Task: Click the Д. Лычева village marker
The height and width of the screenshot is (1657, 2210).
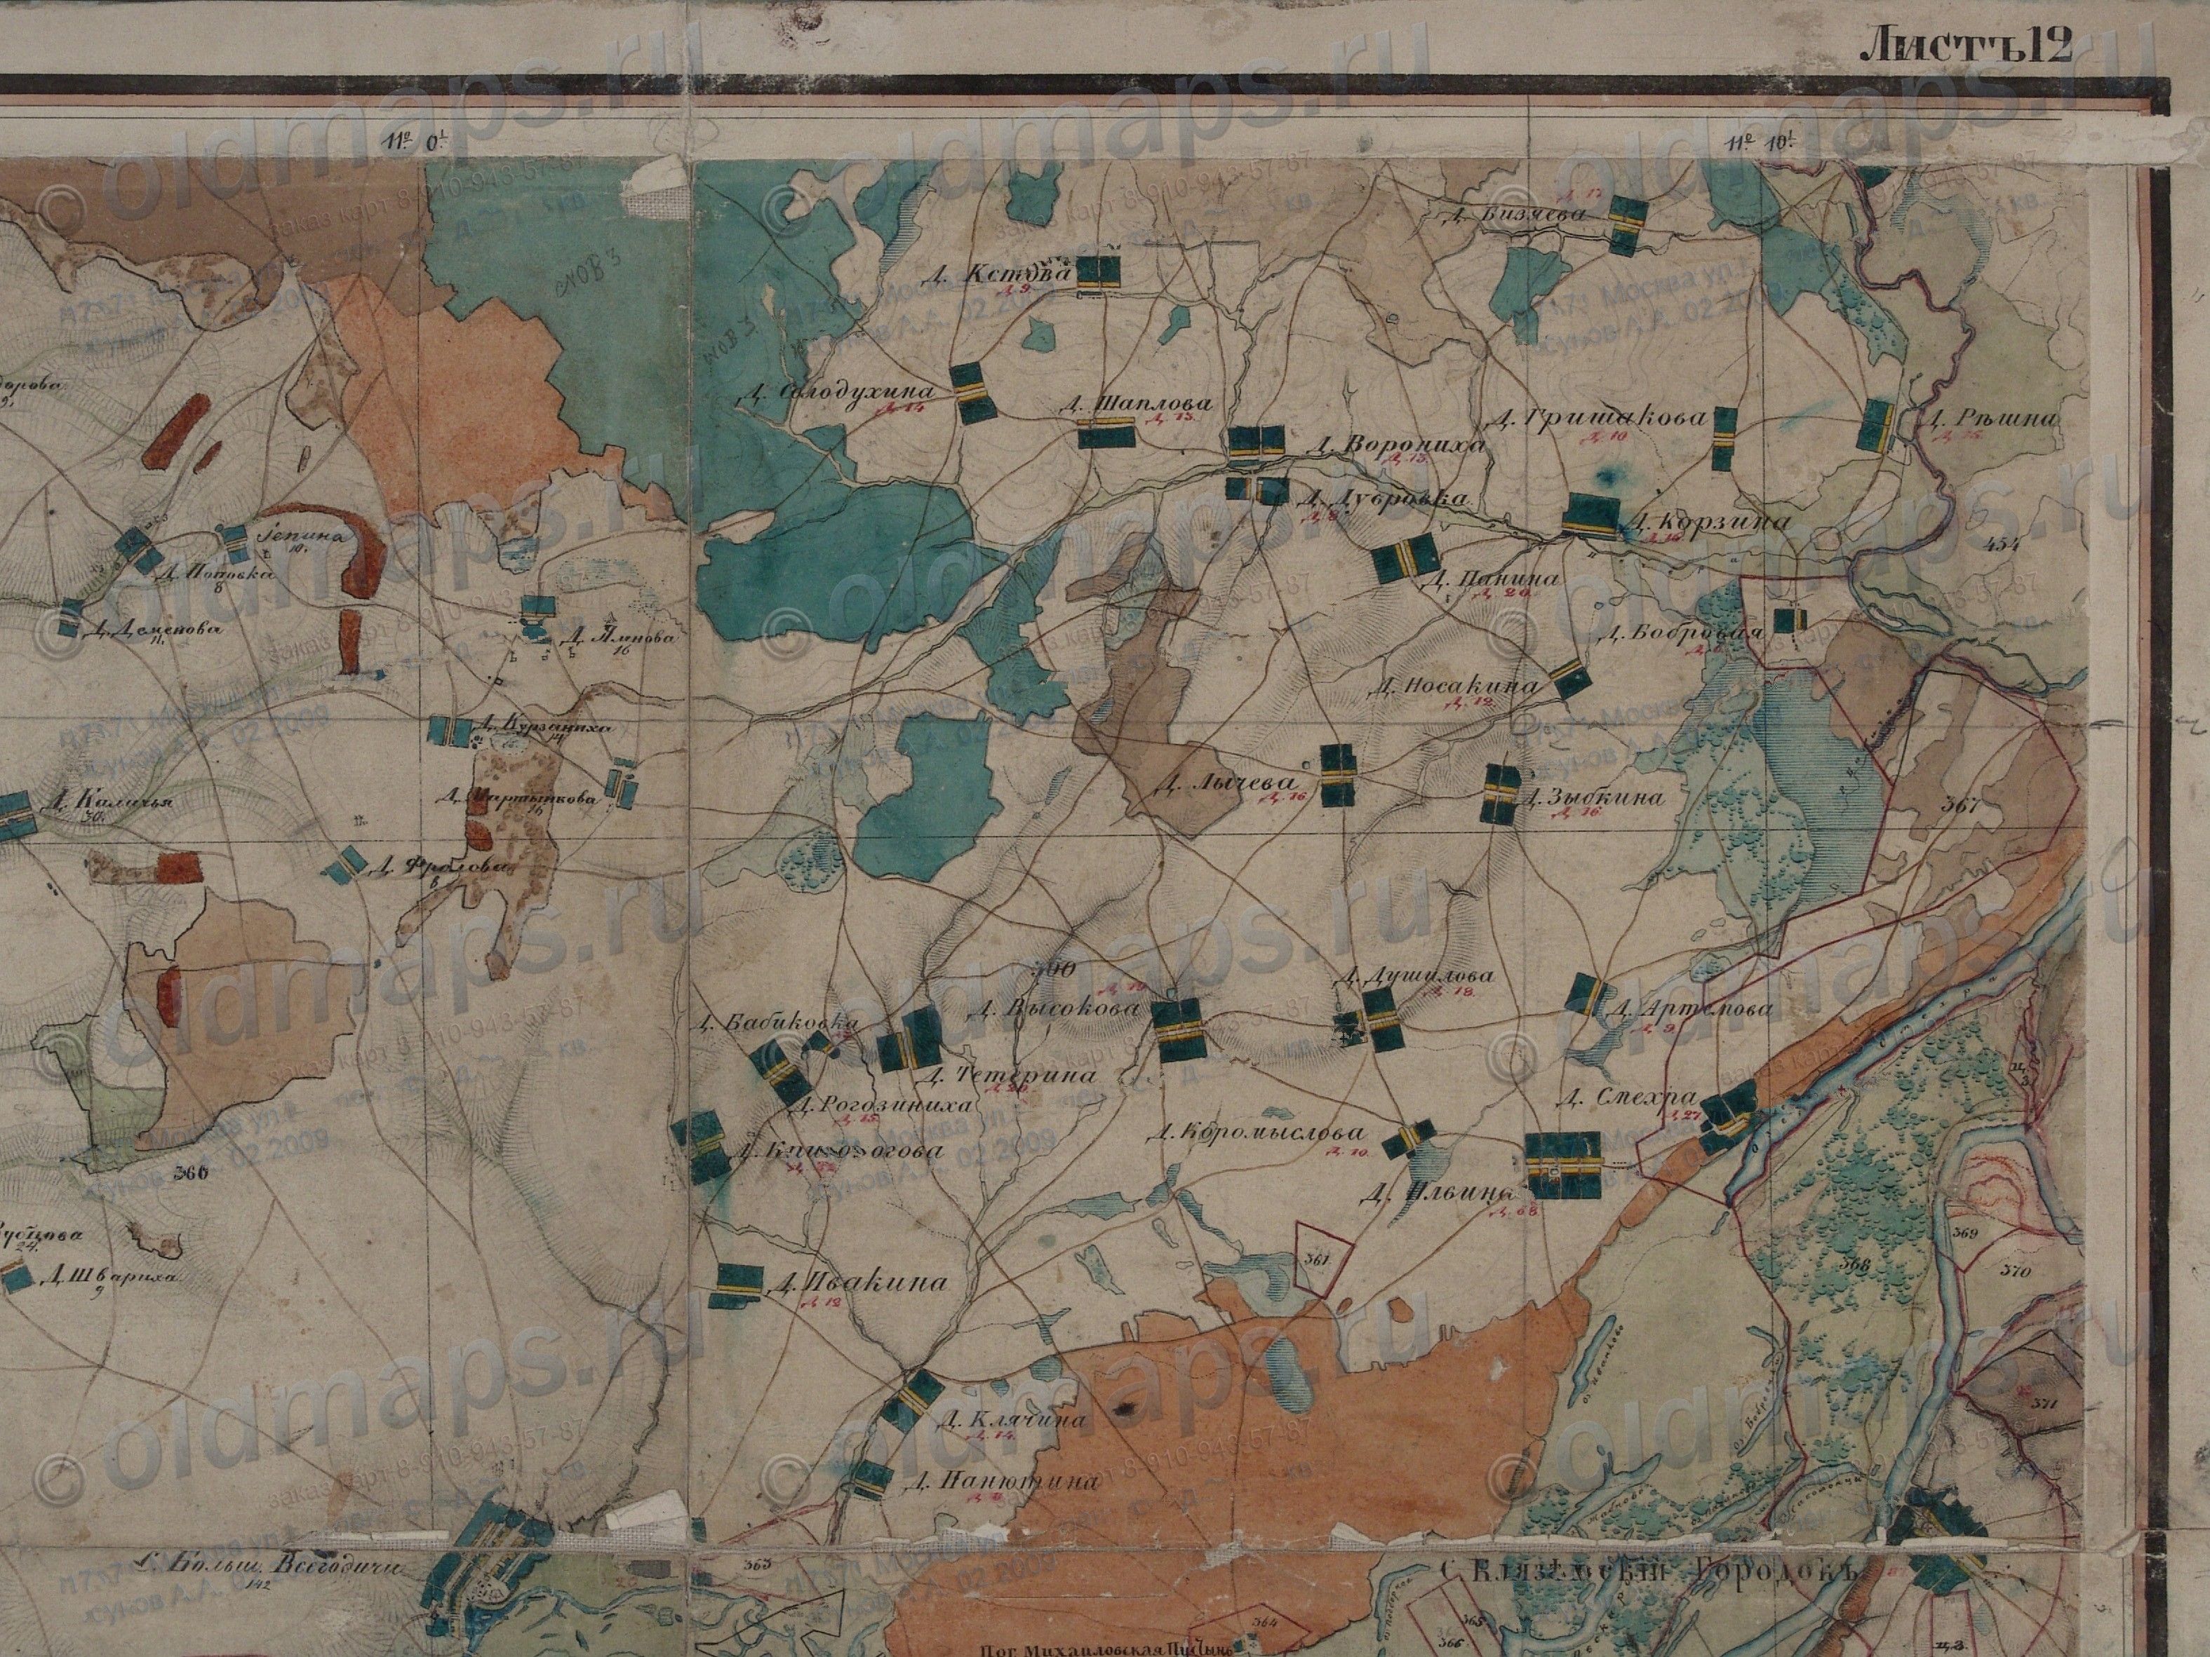Action: pos(1338,775)
